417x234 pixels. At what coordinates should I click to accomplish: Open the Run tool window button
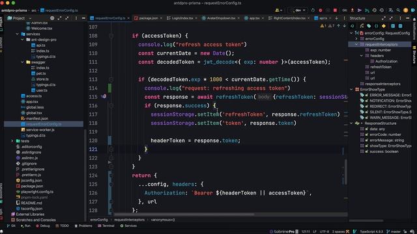tap(25, 226)
